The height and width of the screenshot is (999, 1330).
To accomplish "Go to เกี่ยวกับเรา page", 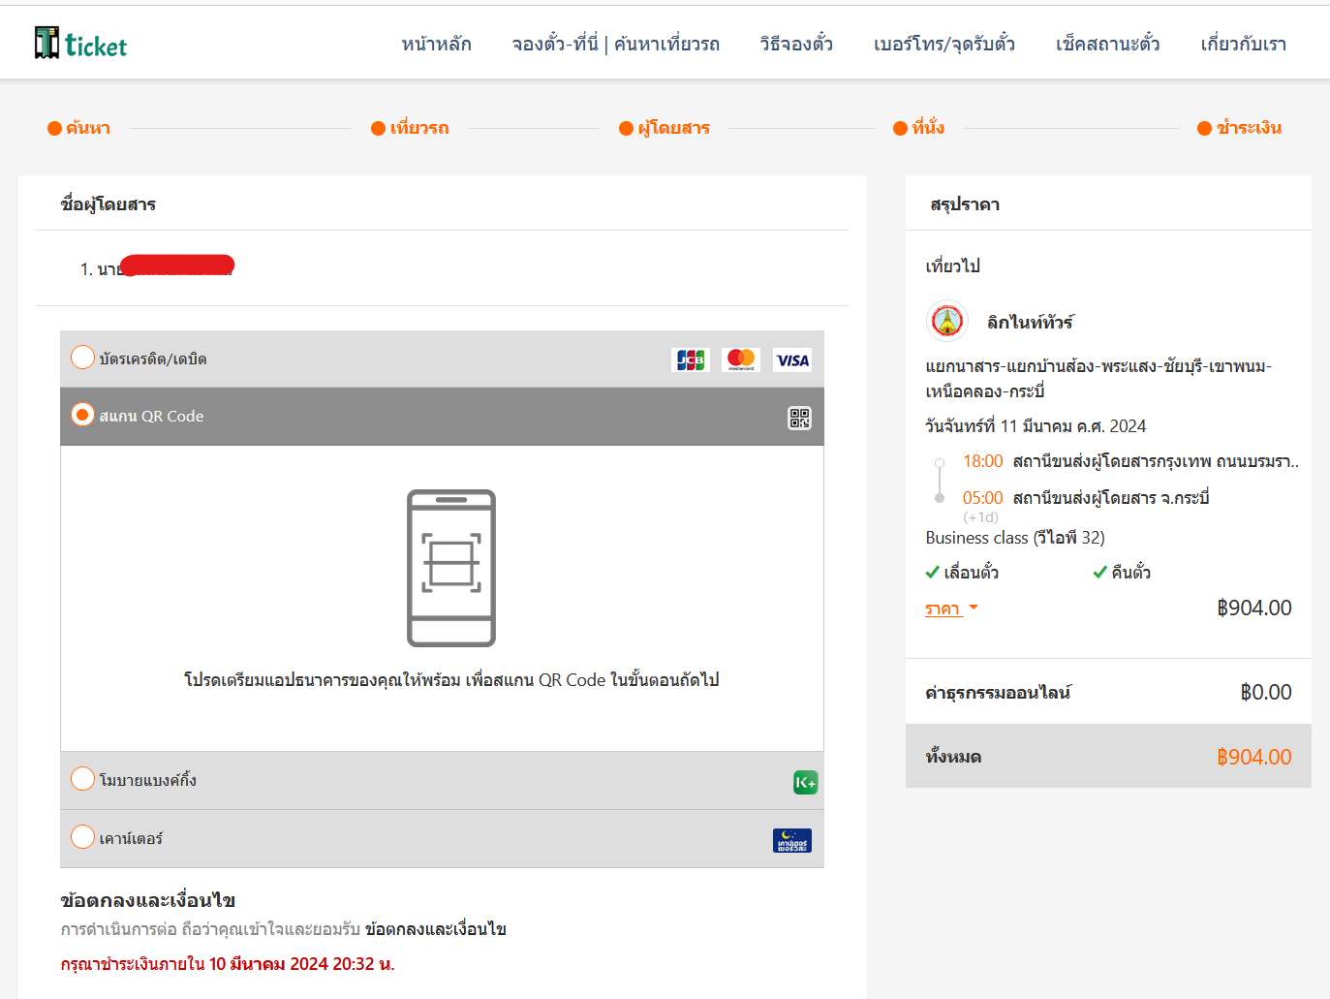I will pos(1243,44).
